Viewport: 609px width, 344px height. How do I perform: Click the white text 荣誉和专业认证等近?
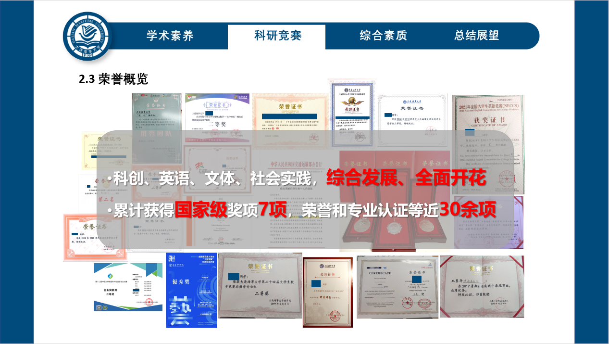point(371,211)
